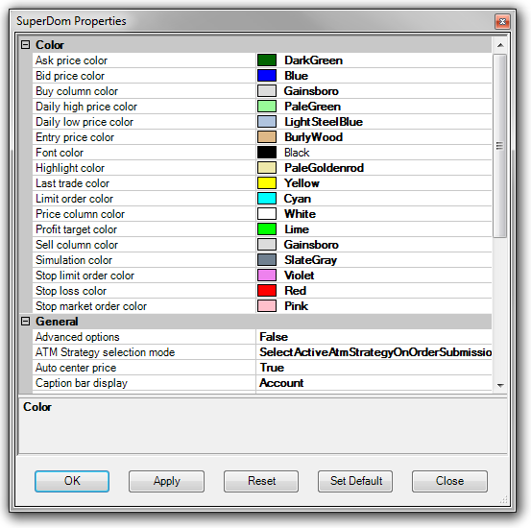This screenshot has width=531, height=528.
Task: Select the Stop market order color label
Action: 91,306
